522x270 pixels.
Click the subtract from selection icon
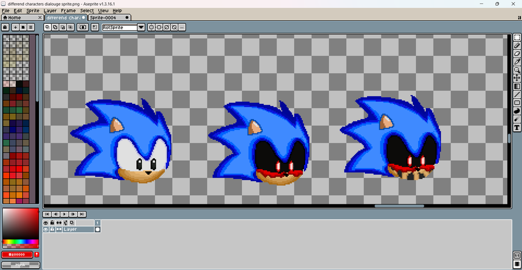63,27
